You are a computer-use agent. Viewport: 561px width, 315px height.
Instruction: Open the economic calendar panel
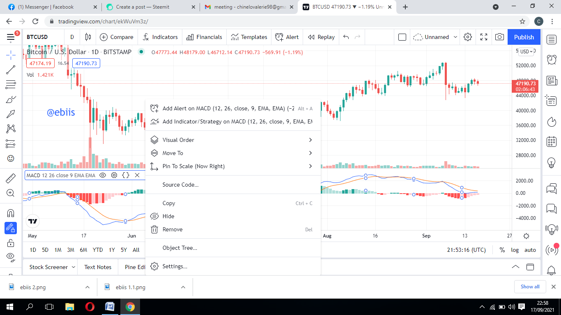pyautogui.click(x=552, y=142)
